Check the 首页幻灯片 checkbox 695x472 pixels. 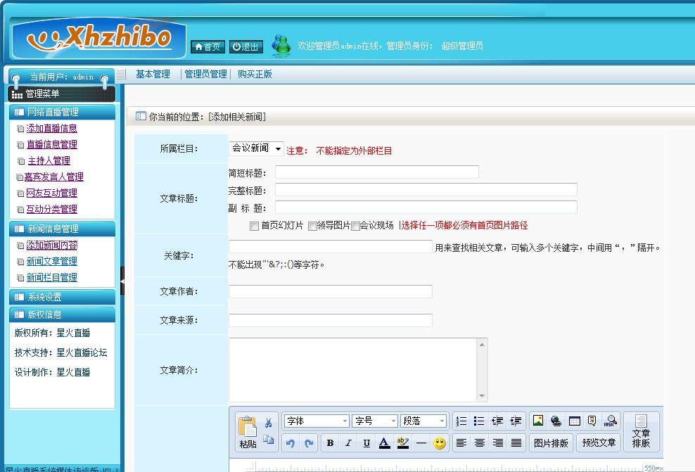point(254,226)
